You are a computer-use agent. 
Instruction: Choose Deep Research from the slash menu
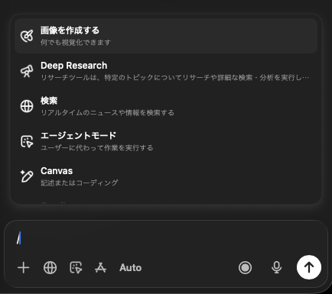(166, 71)
